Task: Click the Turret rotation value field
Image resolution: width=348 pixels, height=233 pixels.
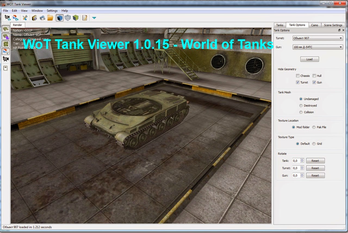Action: 296,168
